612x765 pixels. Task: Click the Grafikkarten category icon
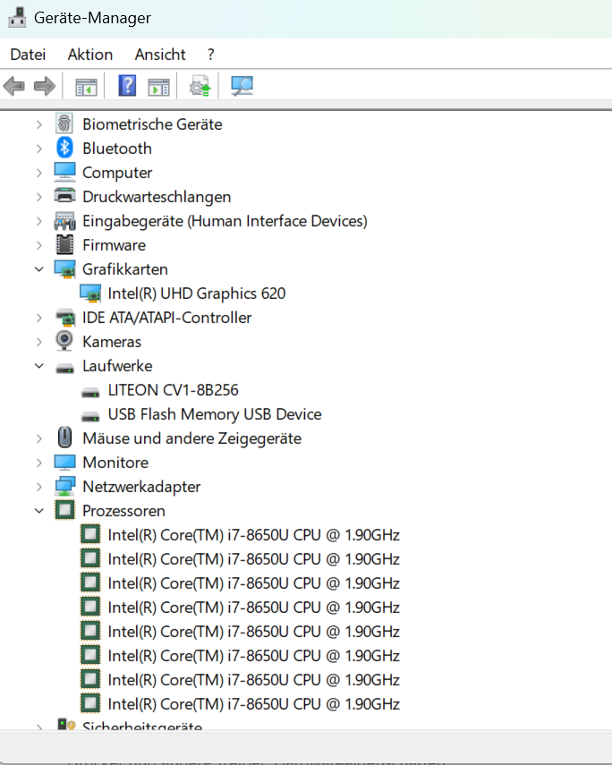[64, 268]
